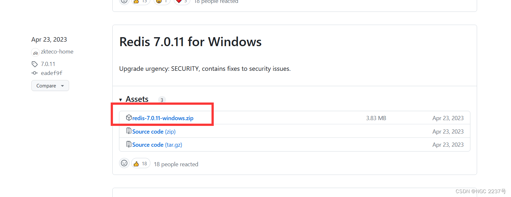
Task: Open the 7.0.11 tag link
Action: [48, 64]
